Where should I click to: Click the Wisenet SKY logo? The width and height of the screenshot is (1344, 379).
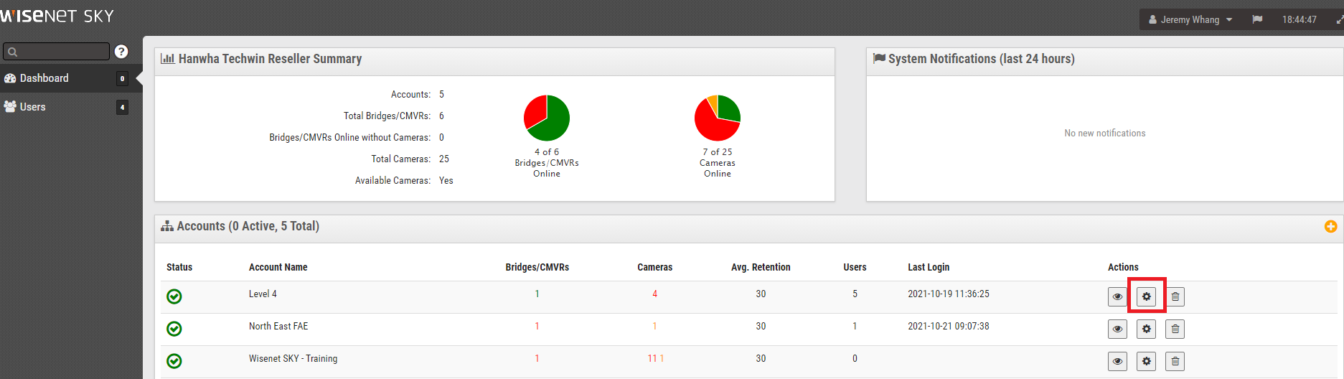click(57, 16)
